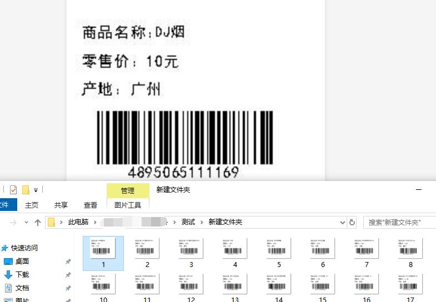Click the barcode in the image viewer
436x302 pixels.
point(184,138)
